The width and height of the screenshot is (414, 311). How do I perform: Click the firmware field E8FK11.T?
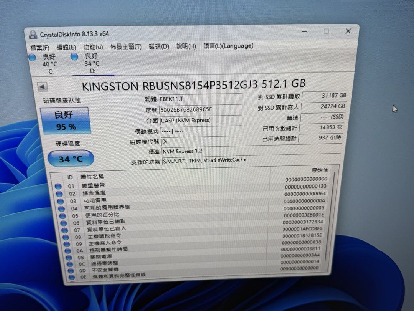coord(200,99)
